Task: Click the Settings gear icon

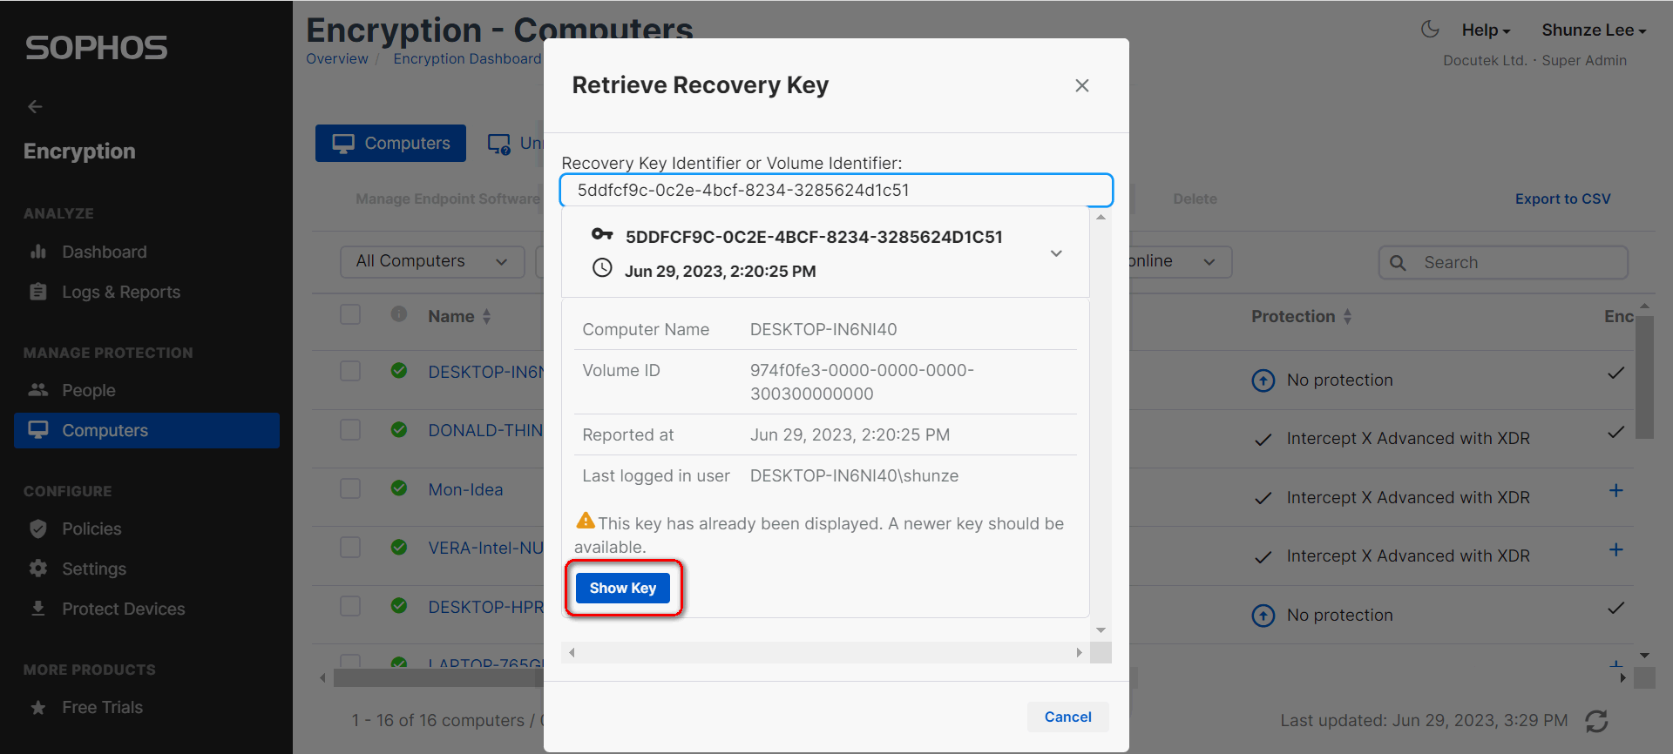Action: tap(38, 569)
